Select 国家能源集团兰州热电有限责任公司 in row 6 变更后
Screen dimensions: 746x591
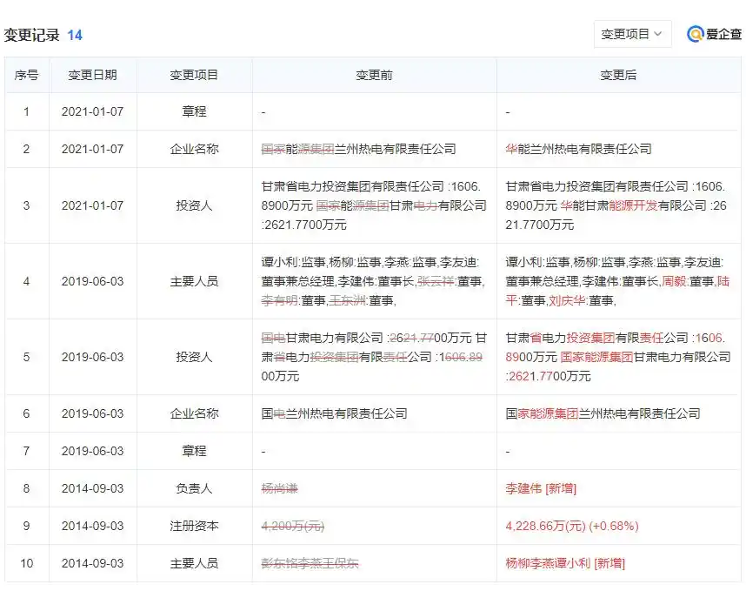[603, 413]
